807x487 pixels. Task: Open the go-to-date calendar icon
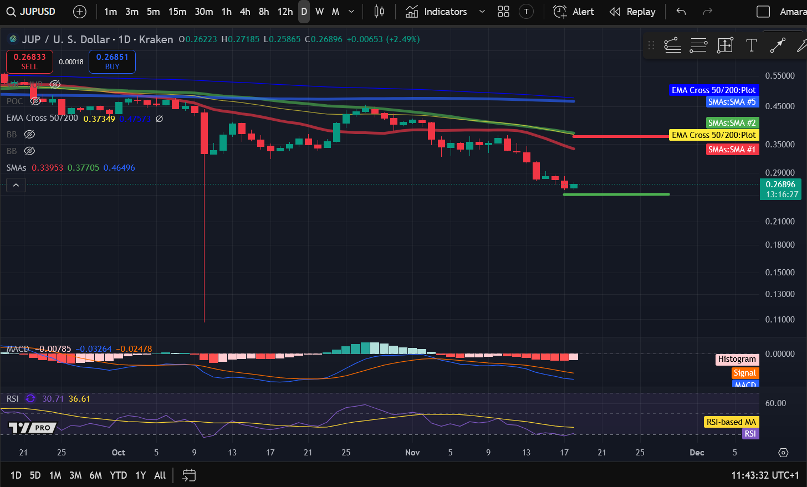pyautogui.click(x=188, y=475)
